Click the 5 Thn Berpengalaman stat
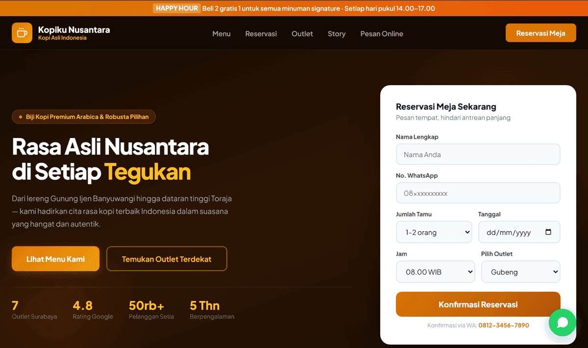This screenshot has height=348, width=588. click(x=212, y=310)
